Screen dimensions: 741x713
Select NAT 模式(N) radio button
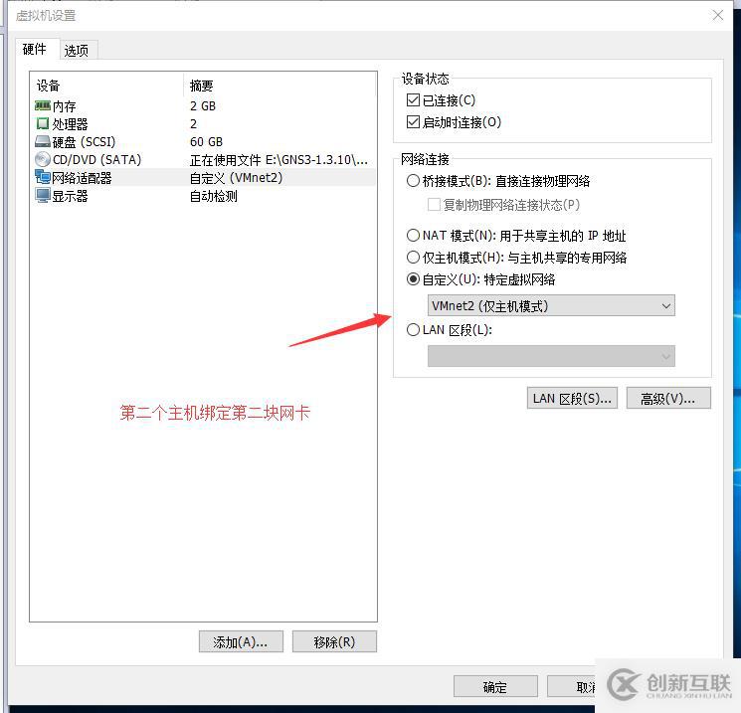point(413,236)
